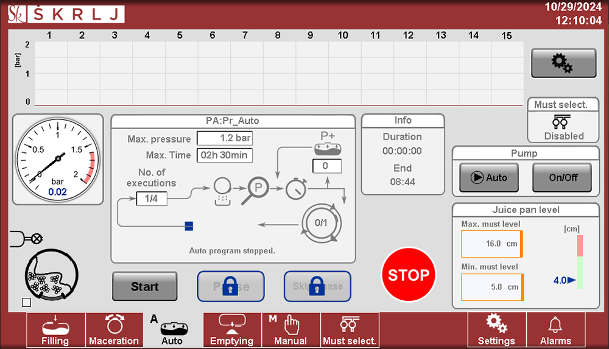Go to the Emptying tab
Viewport: 609px width, 349px height.
[x=231, y=330]
